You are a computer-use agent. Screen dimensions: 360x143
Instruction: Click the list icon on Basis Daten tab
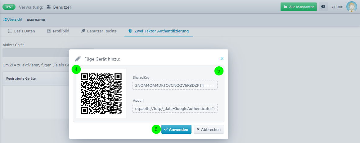click(x=10, y=31)
